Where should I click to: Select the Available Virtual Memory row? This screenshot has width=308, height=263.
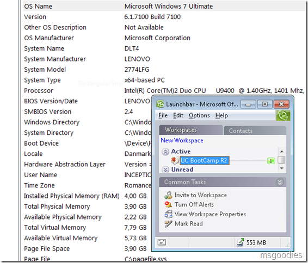(87, 238)
